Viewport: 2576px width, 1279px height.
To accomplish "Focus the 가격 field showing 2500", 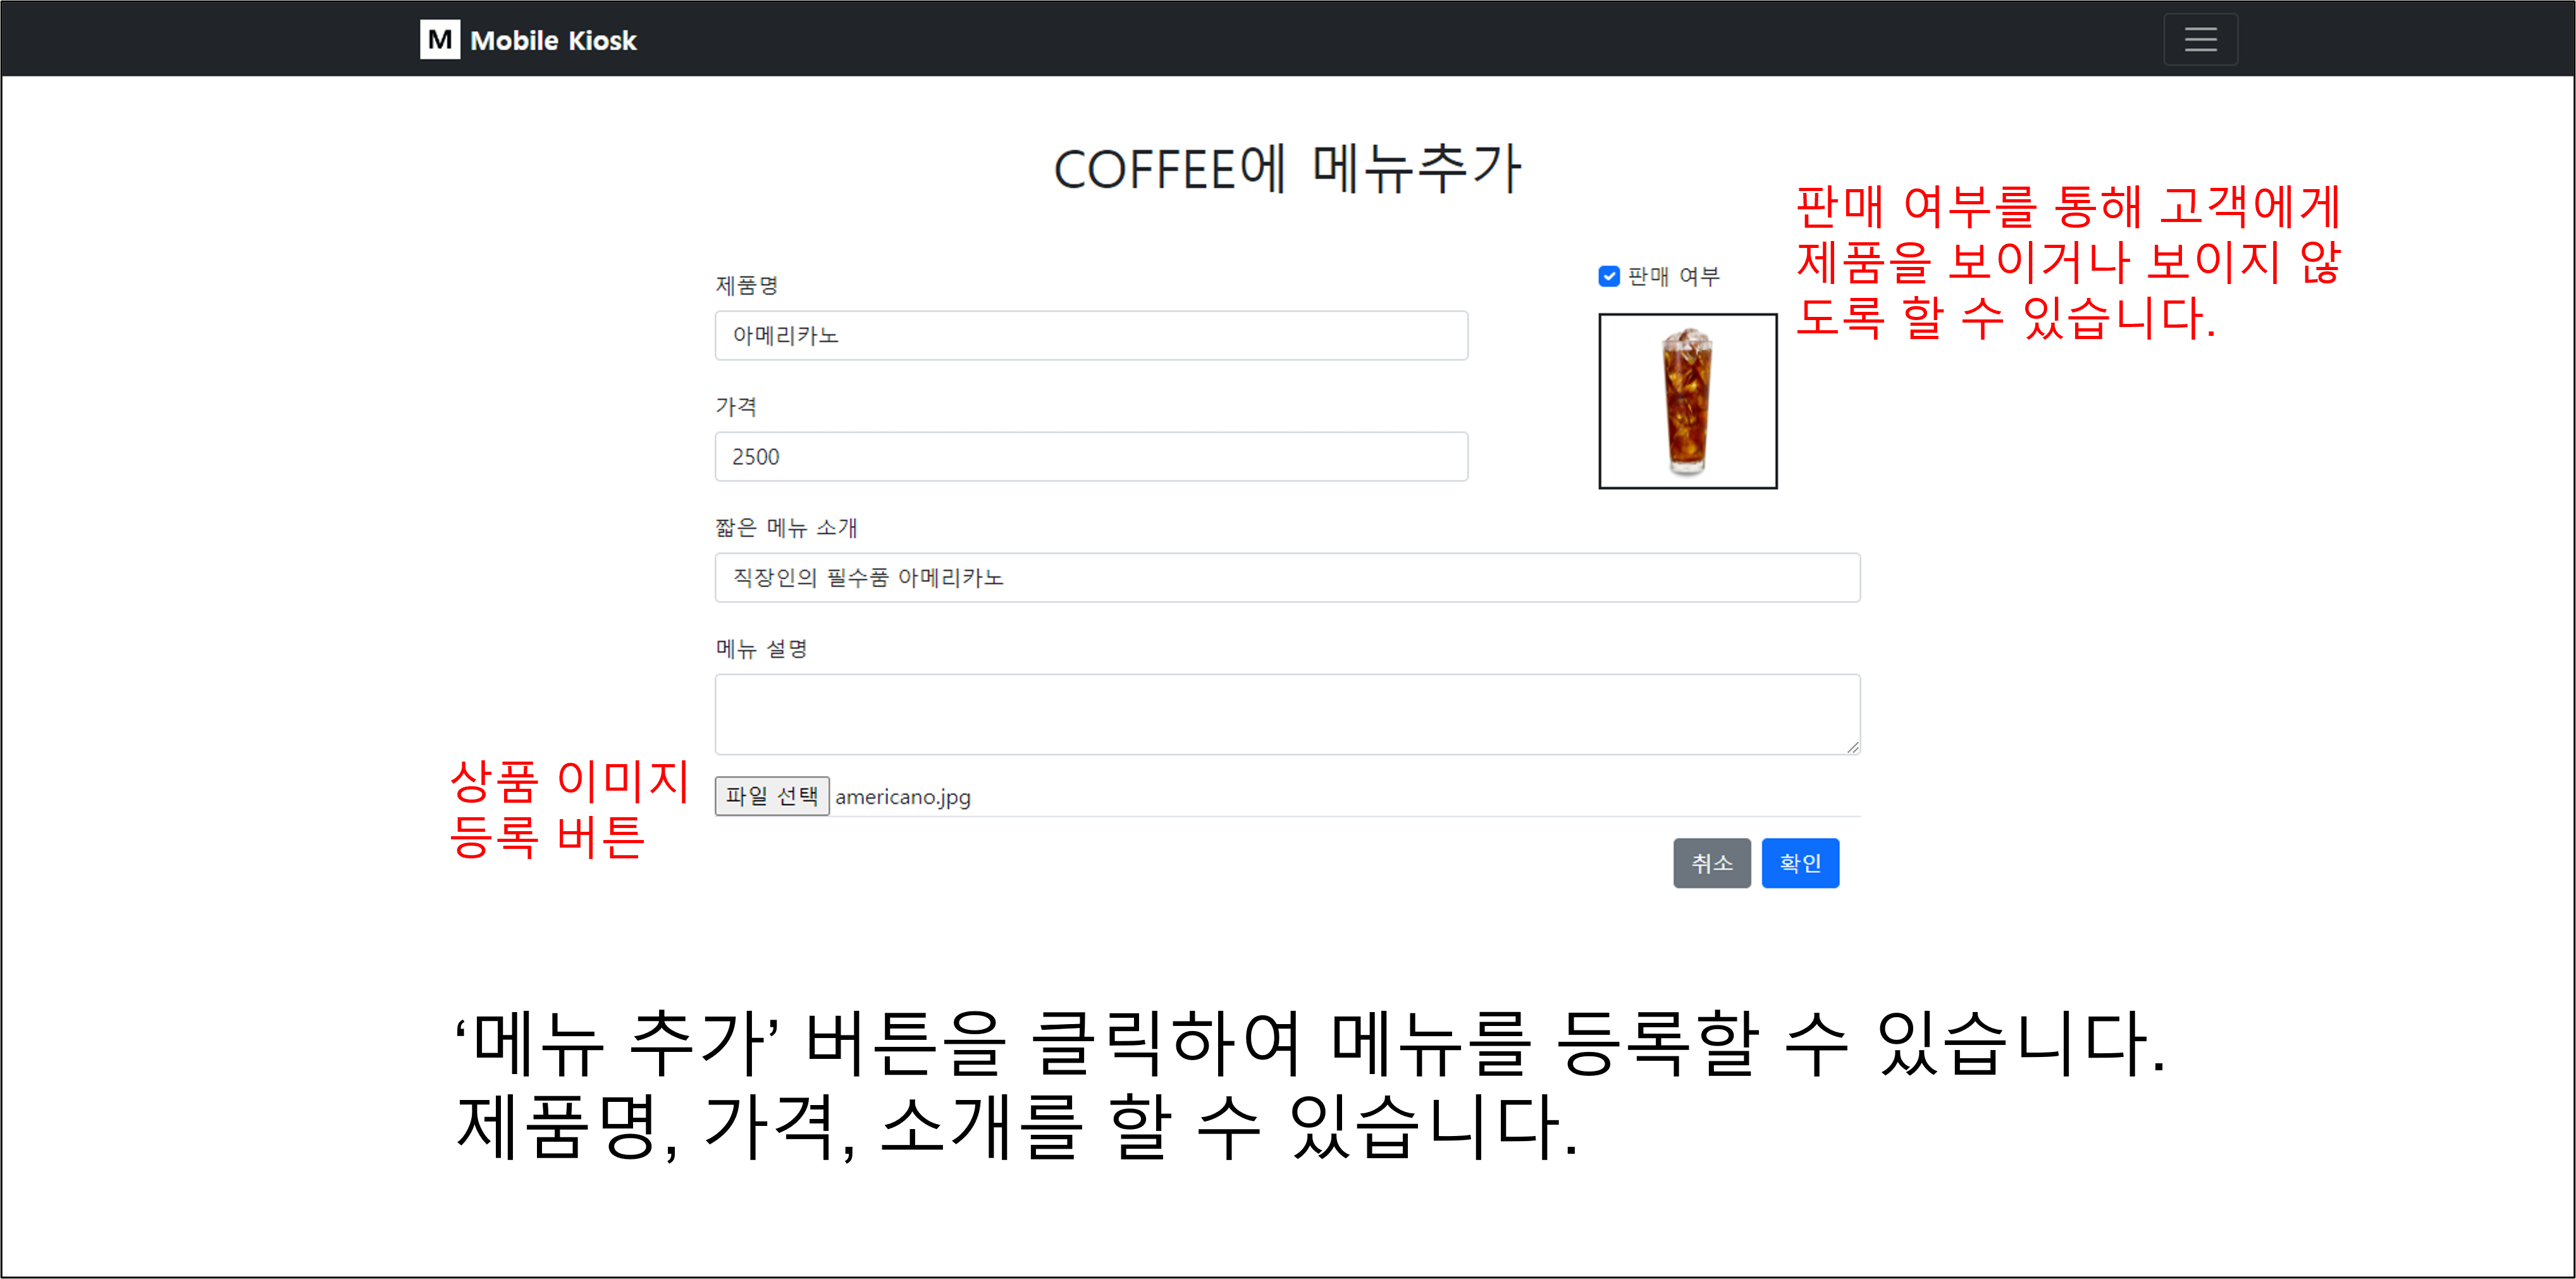I will (1091, 456).
